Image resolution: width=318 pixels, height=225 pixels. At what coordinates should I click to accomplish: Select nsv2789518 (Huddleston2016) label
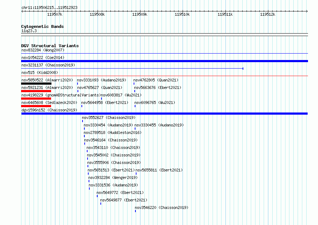coord(113,132)
